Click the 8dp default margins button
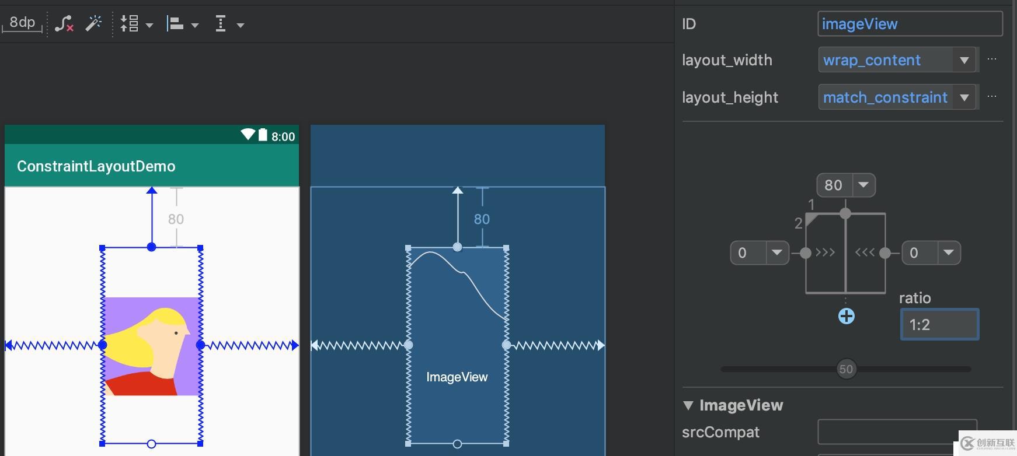The image size is (1017, 456). pos(22,23)
